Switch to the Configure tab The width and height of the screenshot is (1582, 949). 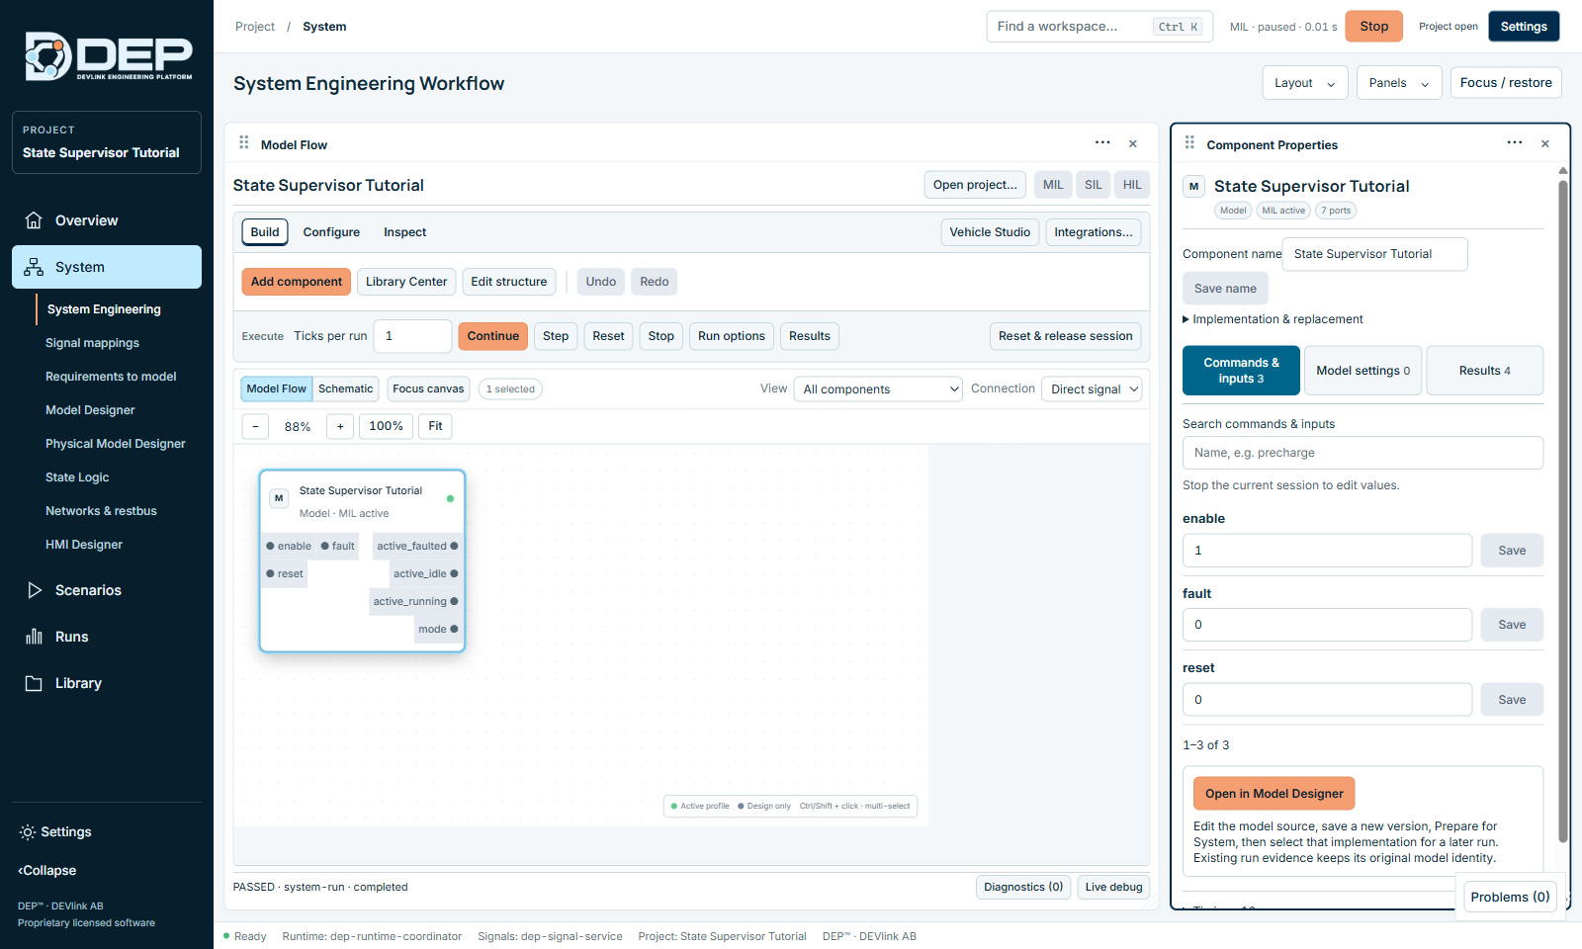point(331,232)
